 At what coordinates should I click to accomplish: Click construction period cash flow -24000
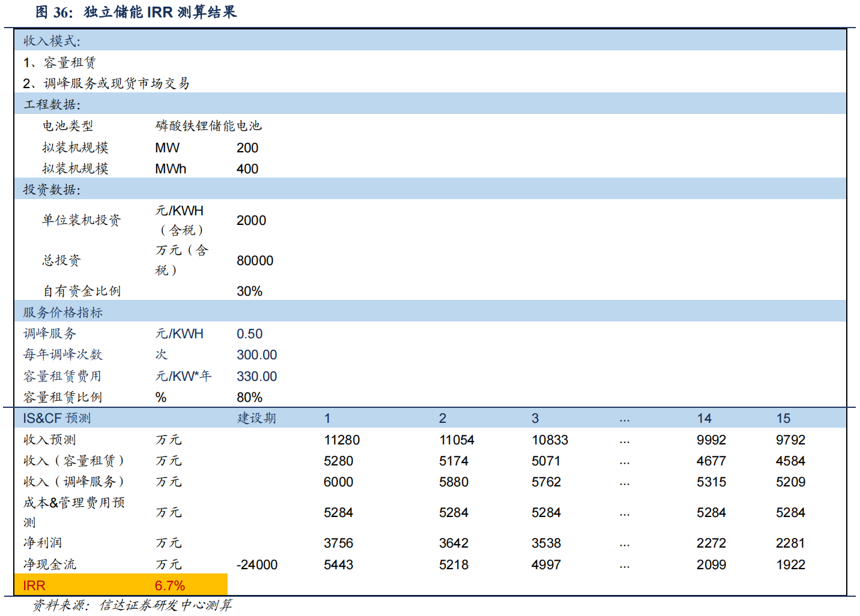pos(257,564)
